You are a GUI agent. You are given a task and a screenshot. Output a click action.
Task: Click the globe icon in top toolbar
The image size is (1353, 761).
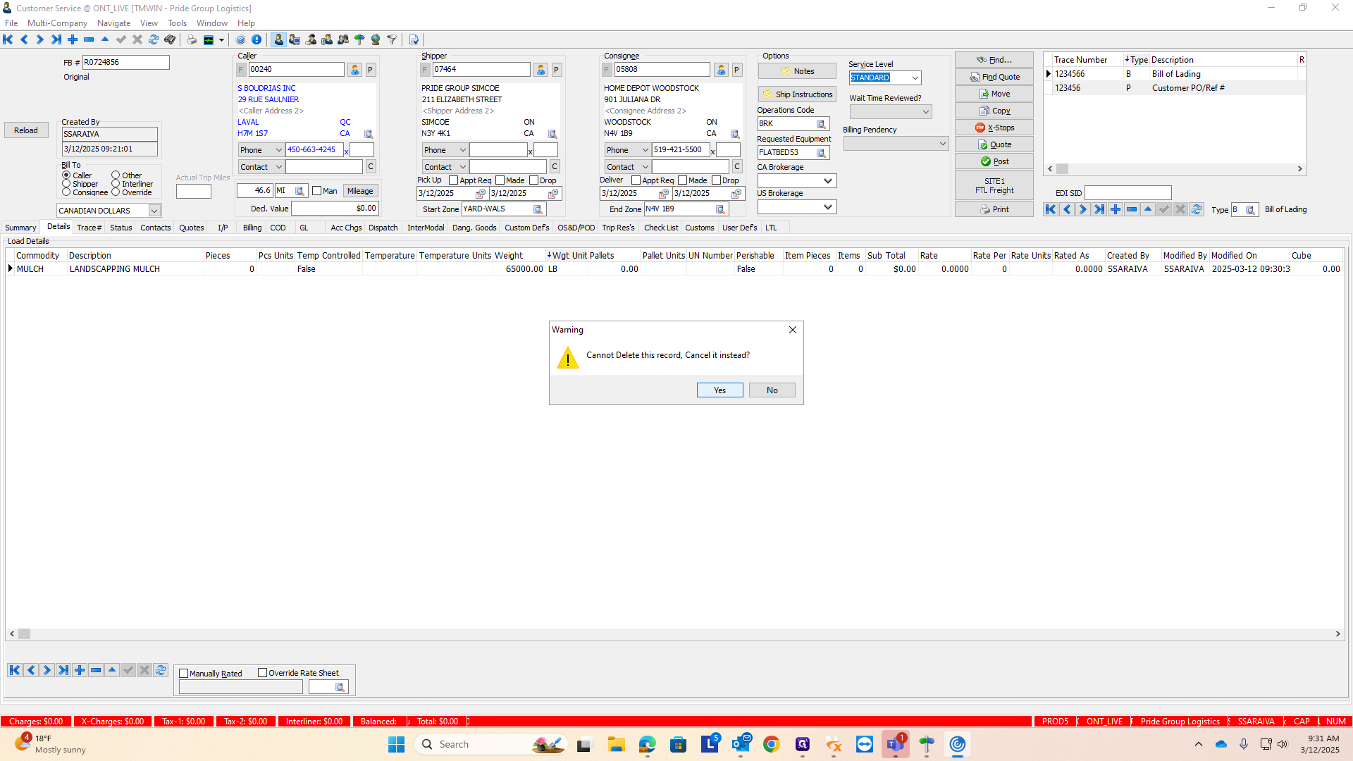pyautogui.click(x=376, y=39)
